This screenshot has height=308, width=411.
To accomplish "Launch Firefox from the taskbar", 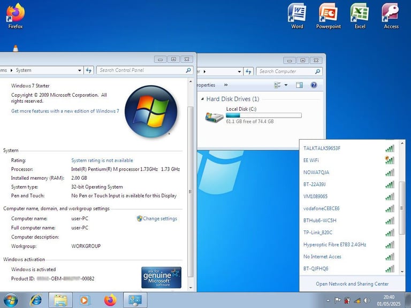I will [110, 300].
